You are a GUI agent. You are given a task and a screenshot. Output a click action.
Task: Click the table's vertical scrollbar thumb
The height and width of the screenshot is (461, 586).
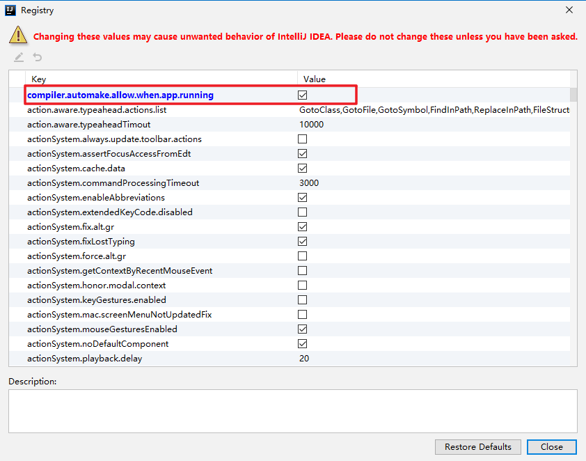[573, 95]
